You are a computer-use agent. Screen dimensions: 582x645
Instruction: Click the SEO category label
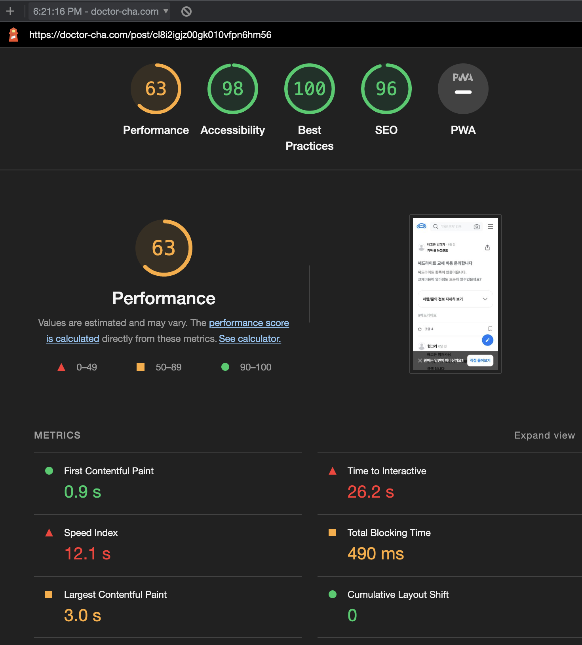tap(386, 130)
